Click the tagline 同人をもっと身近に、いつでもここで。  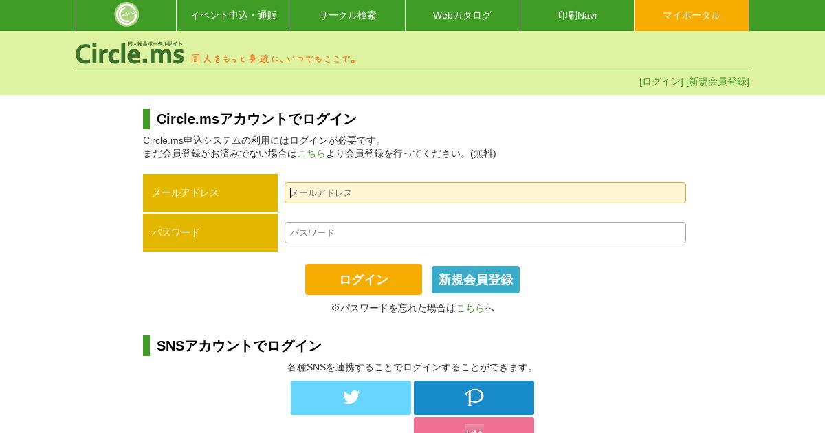pos(274,58)
